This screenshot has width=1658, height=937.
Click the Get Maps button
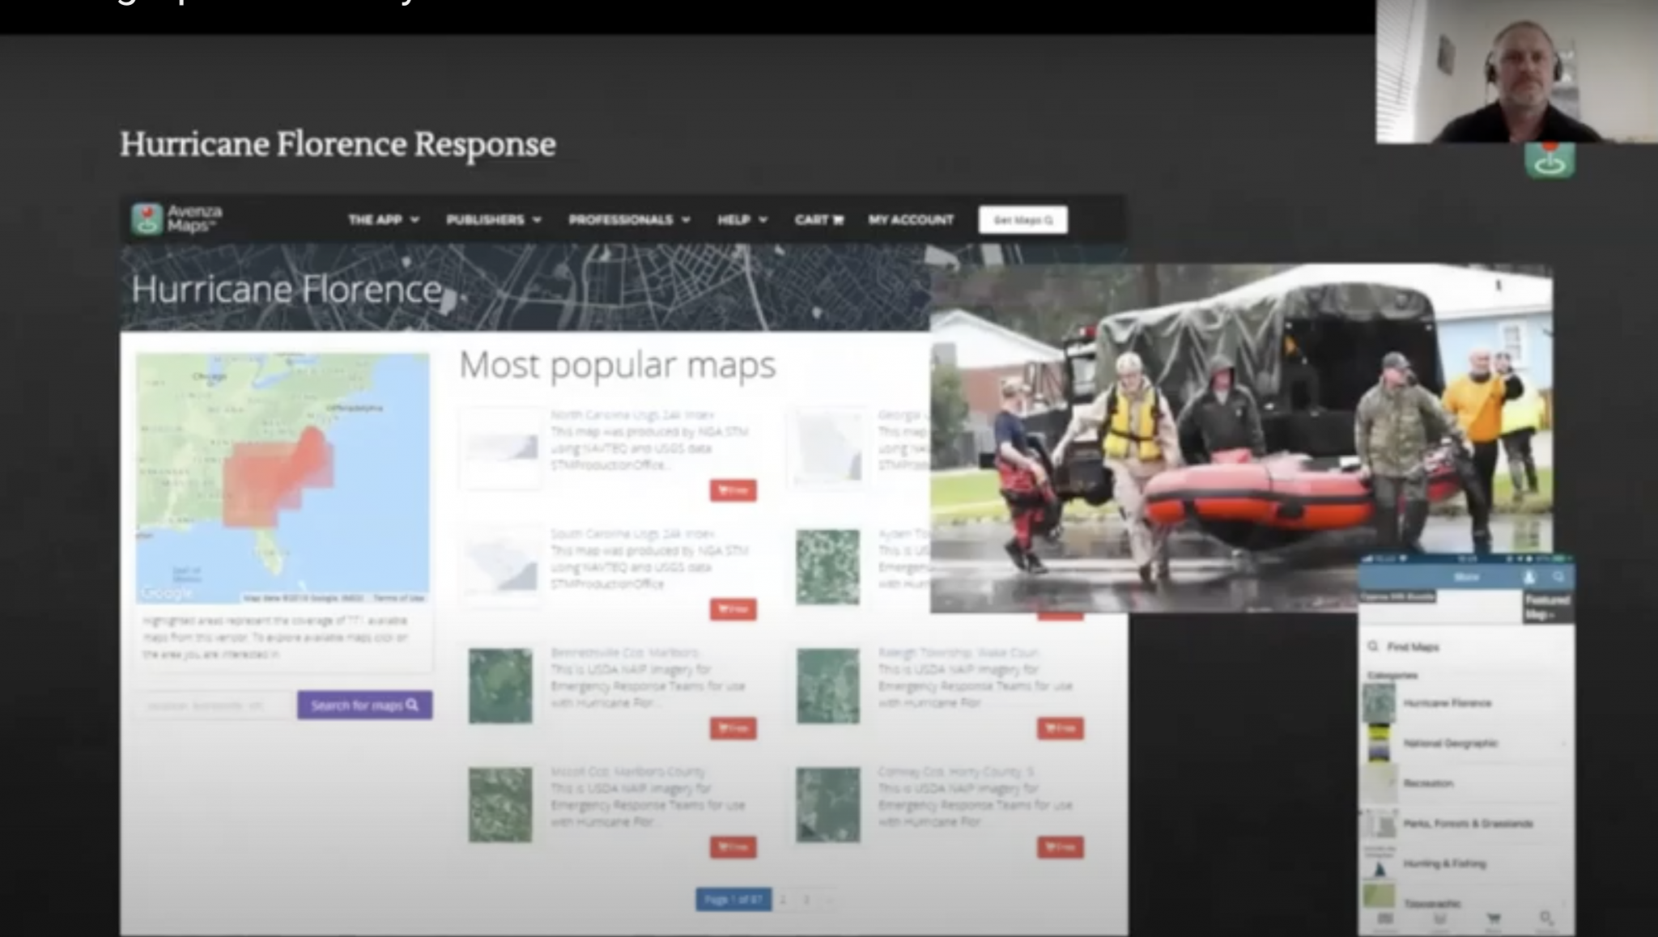1022,219
